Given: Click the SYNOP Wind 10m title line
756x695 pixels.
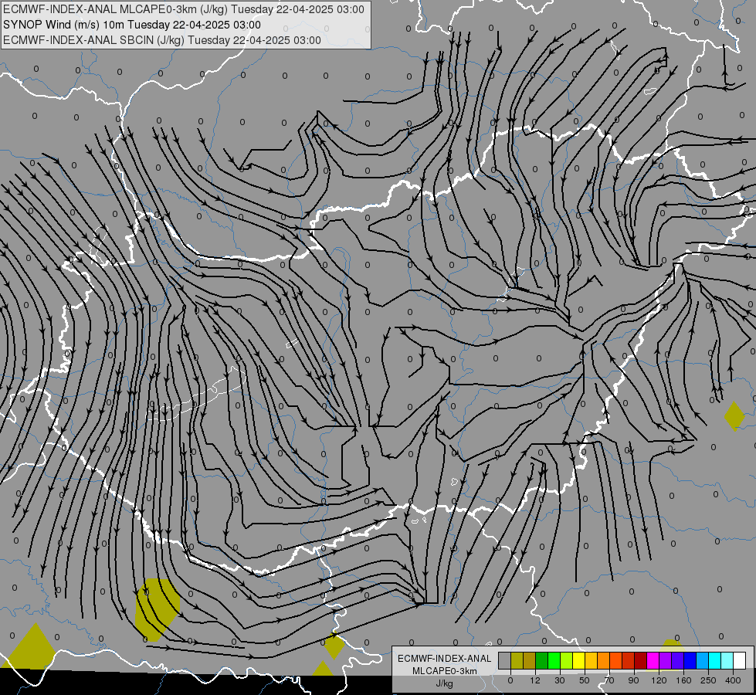Looking at the screenshot, I should click(131, 25).
